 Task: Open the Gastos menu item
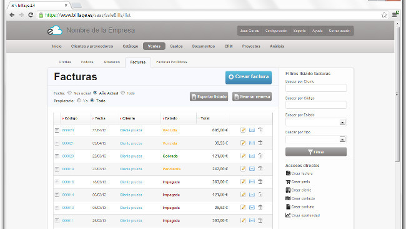[176, 46]
